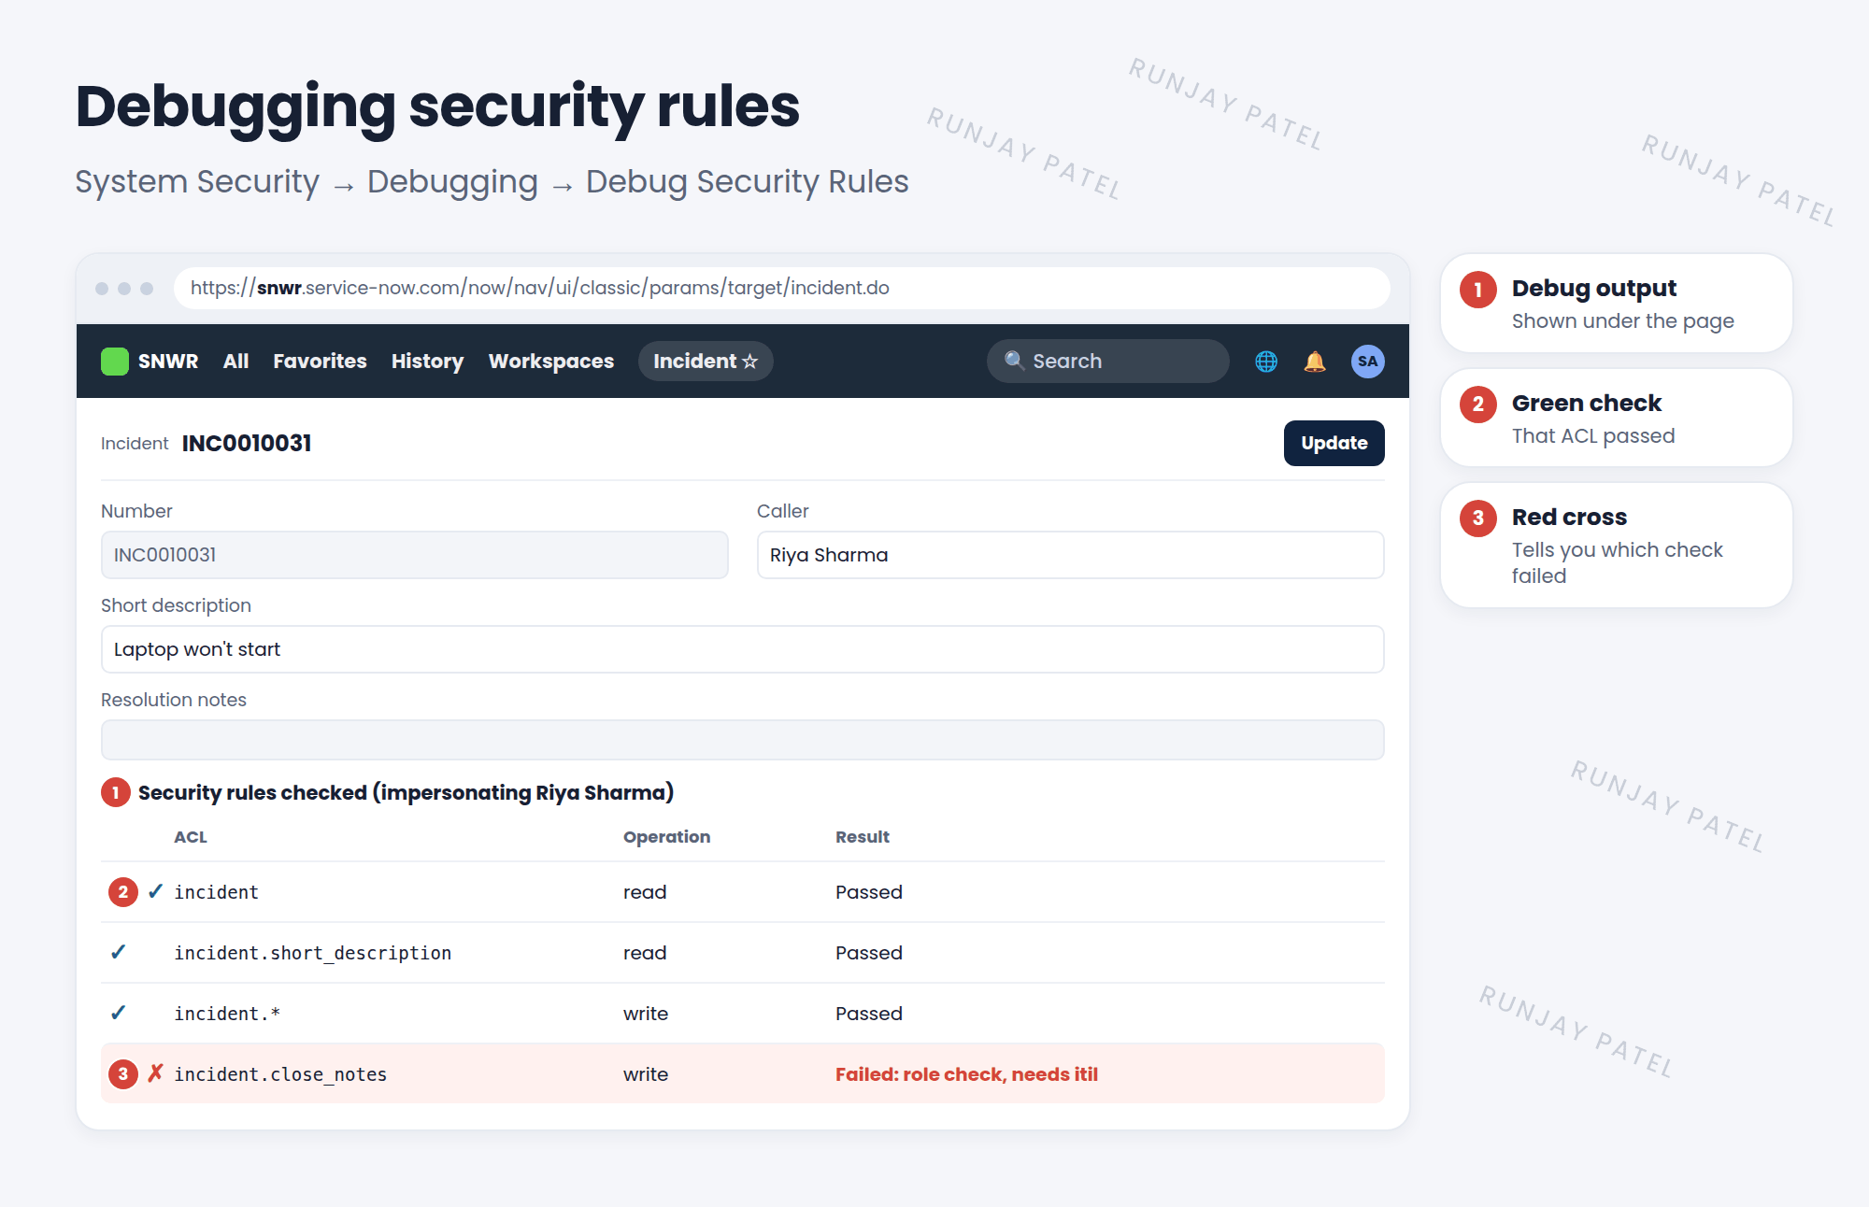Click the browser URL address bar
The height and width of the screenshot is (1207, 1869).
781,288
